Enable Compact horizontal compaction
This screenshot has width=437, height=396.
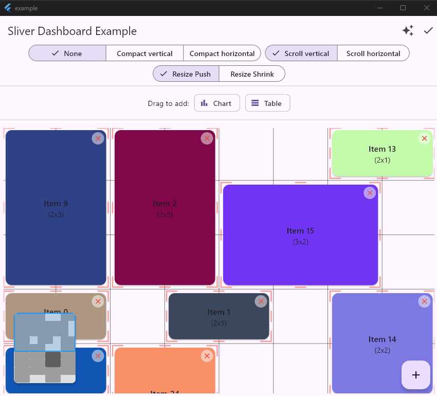click(222, 53)
